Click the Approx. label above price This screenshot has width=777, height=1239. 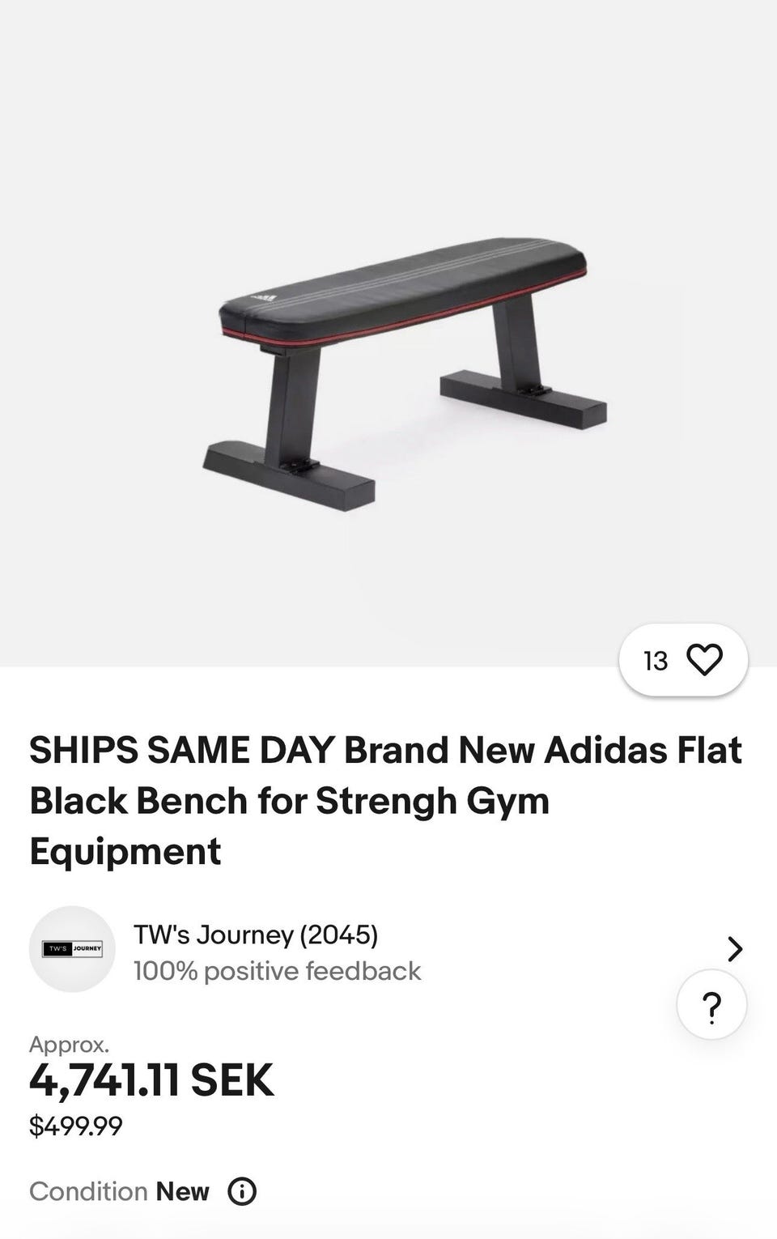69,1045
